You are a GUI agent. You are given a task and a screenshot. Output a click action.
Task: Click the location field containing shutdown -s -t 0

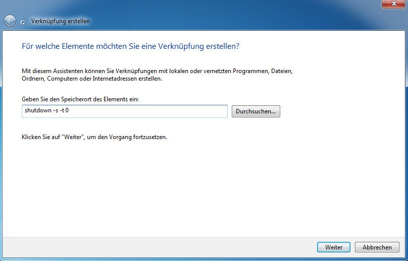click(125, 111)
